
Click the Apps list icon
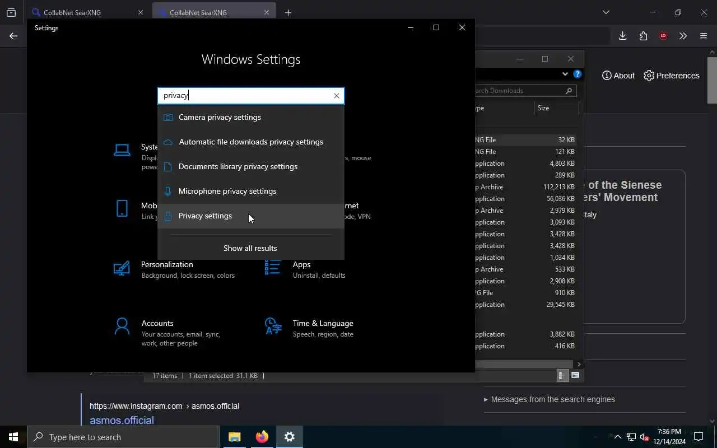click(272, 268)
